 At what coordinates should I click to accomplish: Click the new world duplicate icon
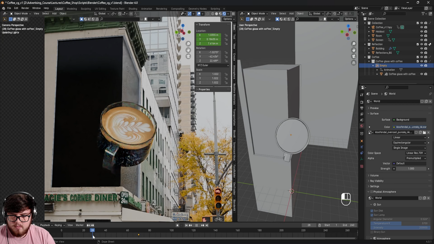pyautogui.click(x=426, y=101)
